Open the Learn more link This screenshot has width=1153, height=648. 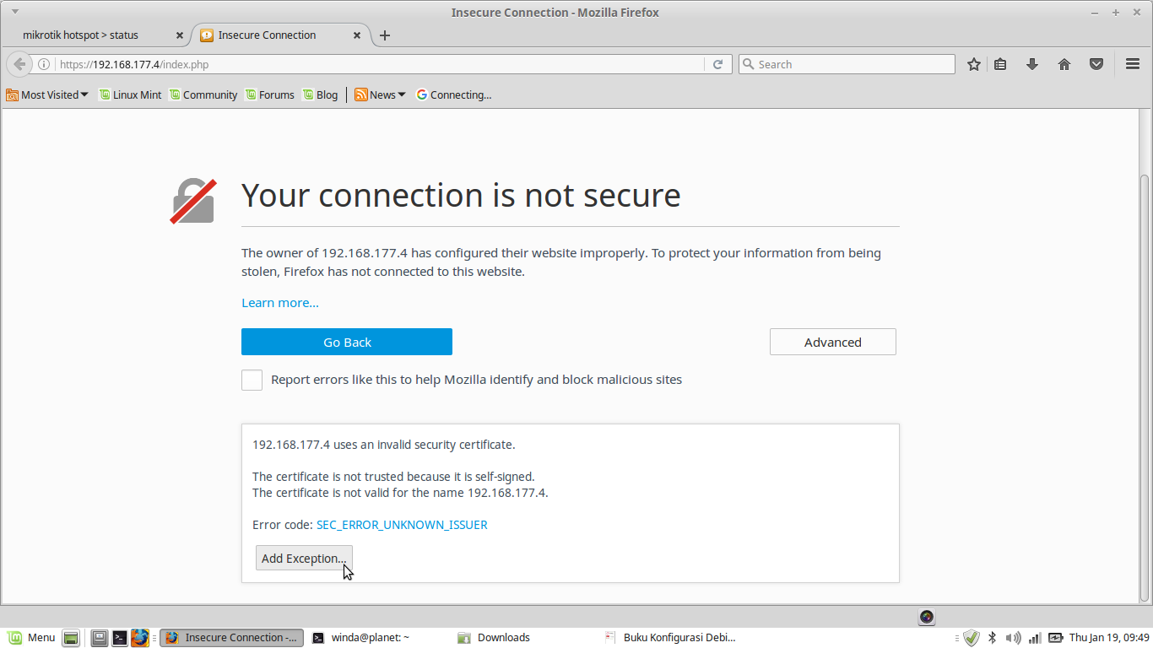point(280,303)
